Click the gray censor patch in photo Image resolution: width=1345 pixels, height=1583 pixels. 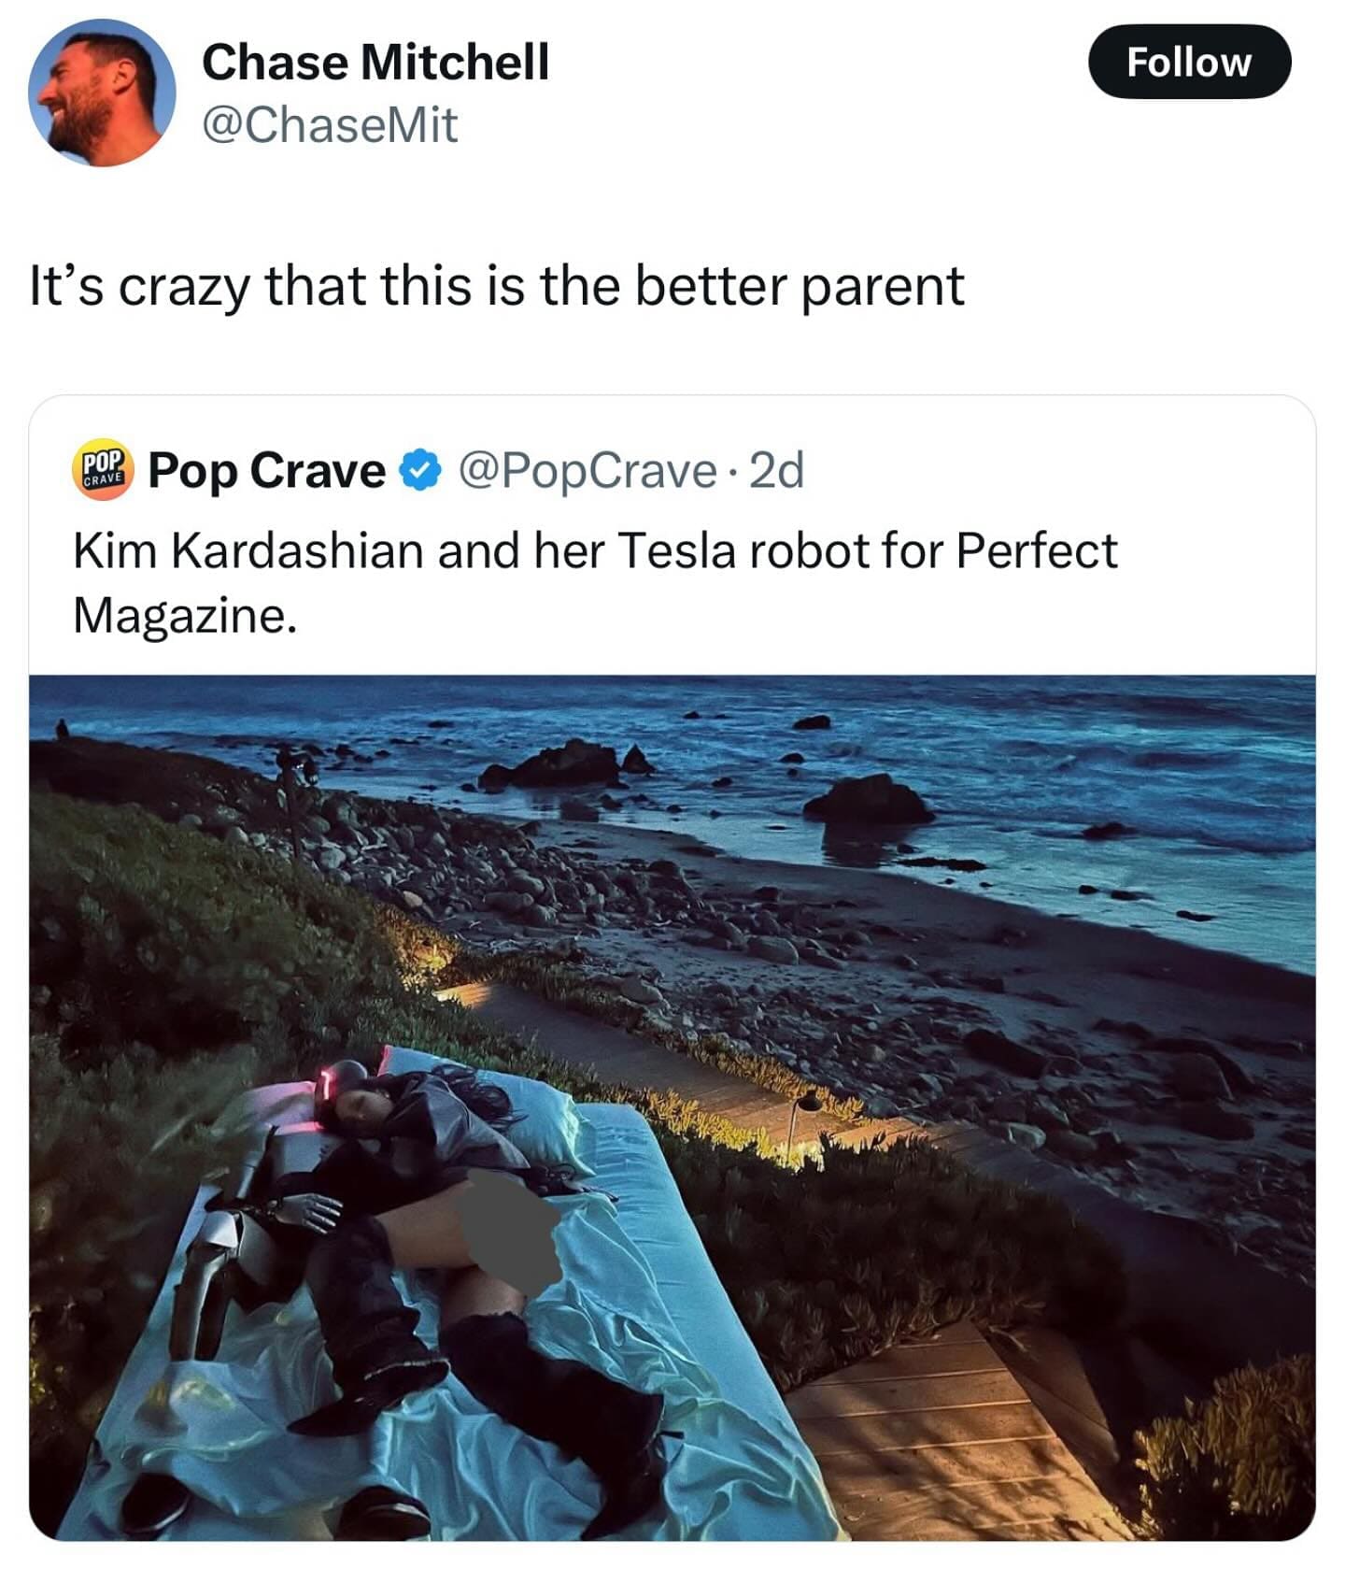[x=510, y=1234]
